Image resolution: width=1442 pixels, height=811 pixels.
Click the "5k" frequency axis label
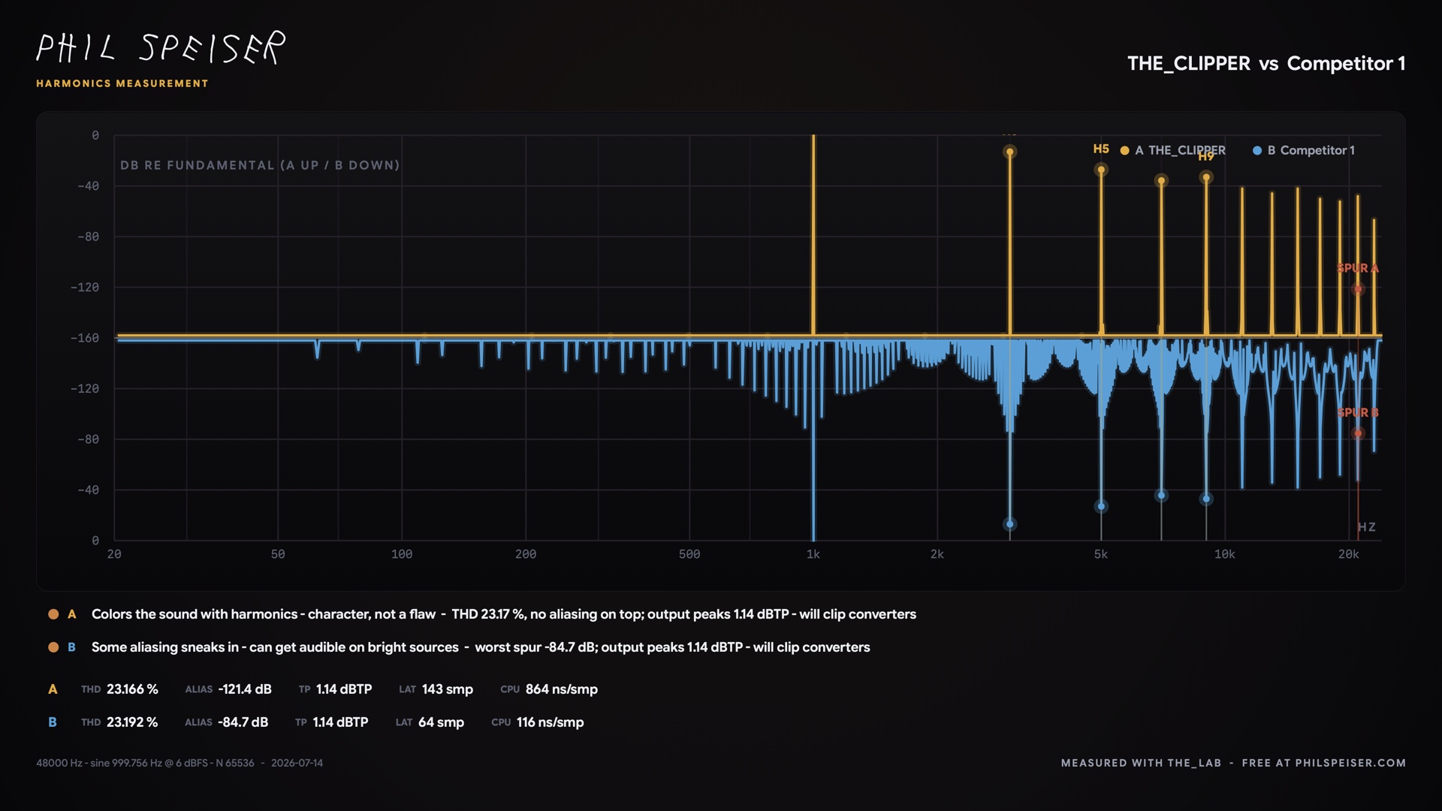[1101, 554]
